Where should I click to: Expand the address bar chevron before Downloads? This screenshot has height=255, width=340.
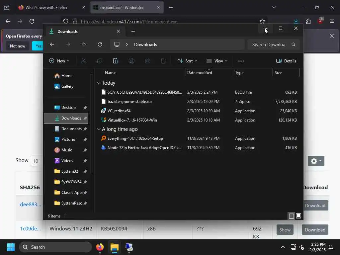[127, 44]
